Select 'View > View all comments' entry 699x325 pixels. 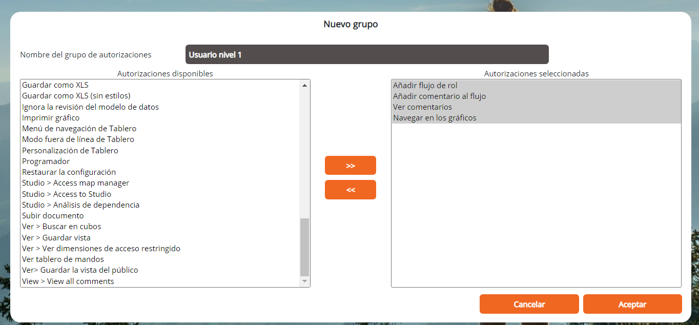68,281
